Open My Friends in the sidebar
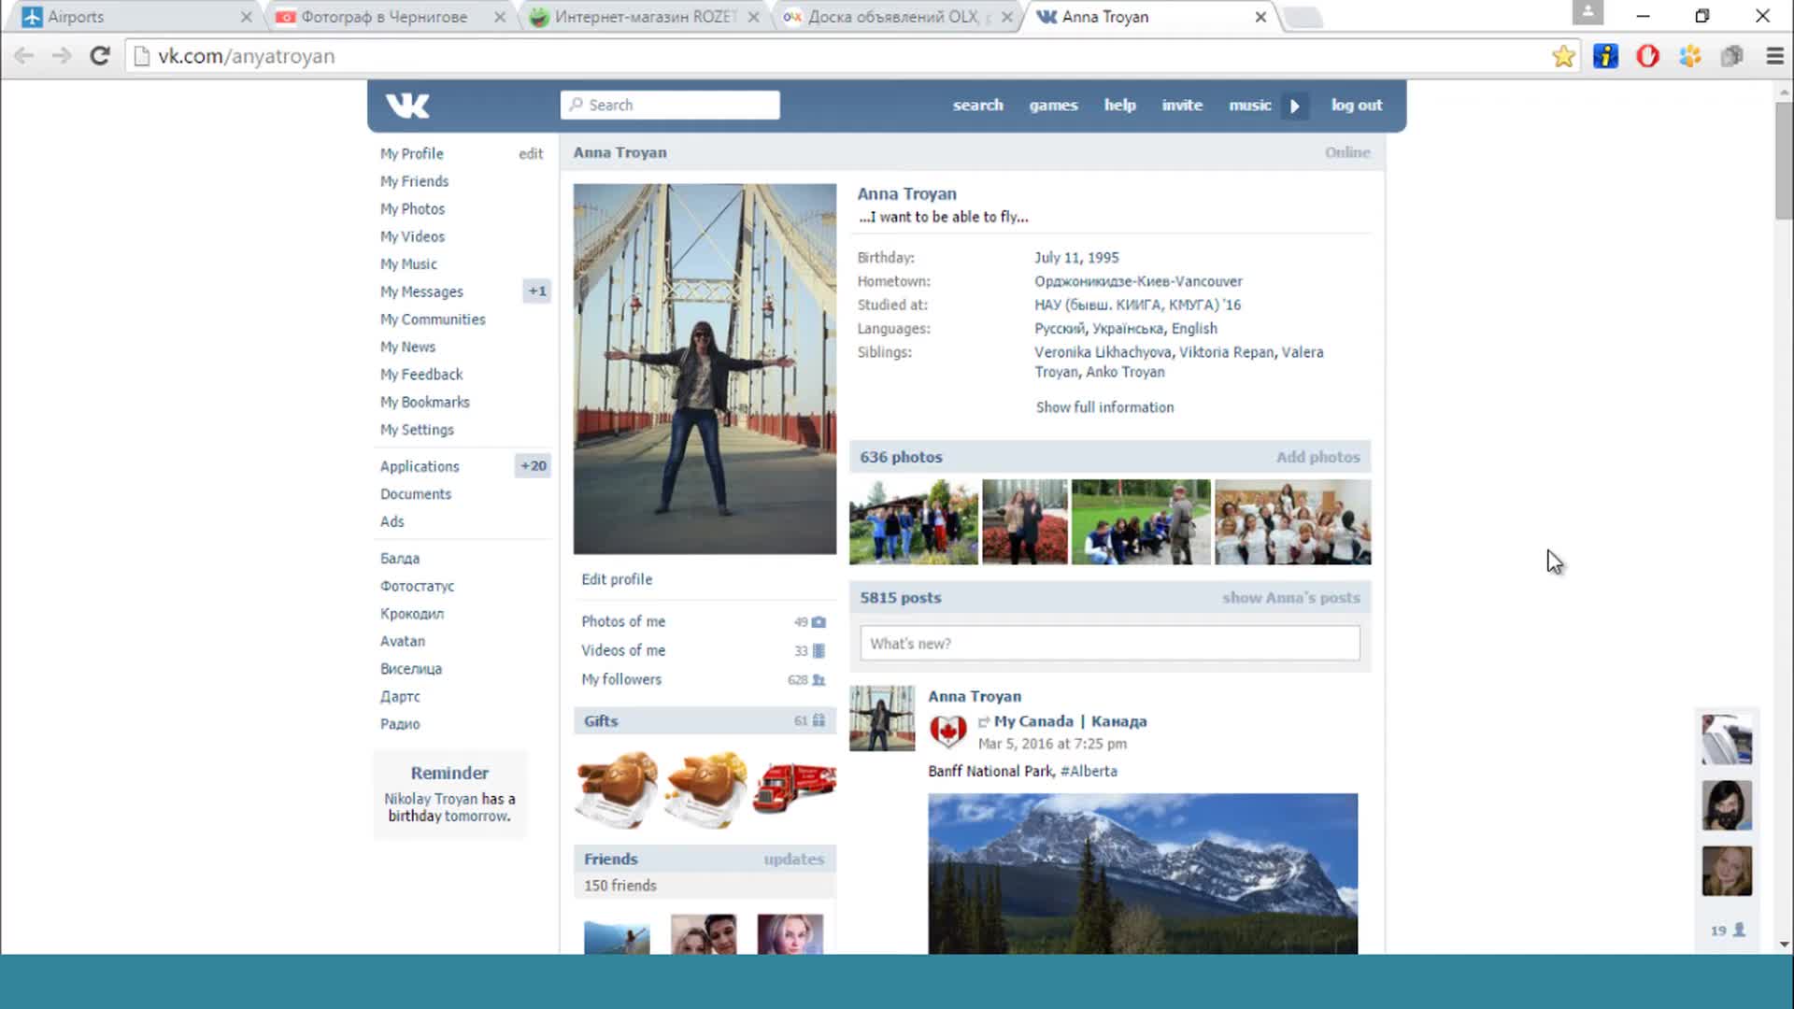This screenshot has height=1009, width=1794. point(414,181)
